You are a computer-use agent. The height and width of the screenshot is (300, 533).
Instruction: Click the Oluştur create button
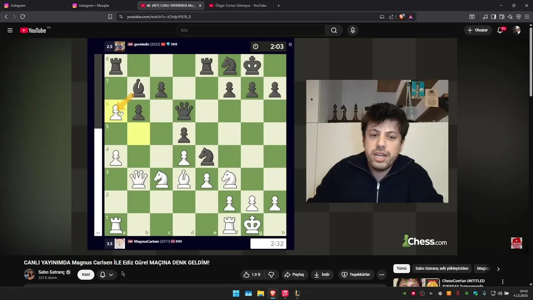478,30
